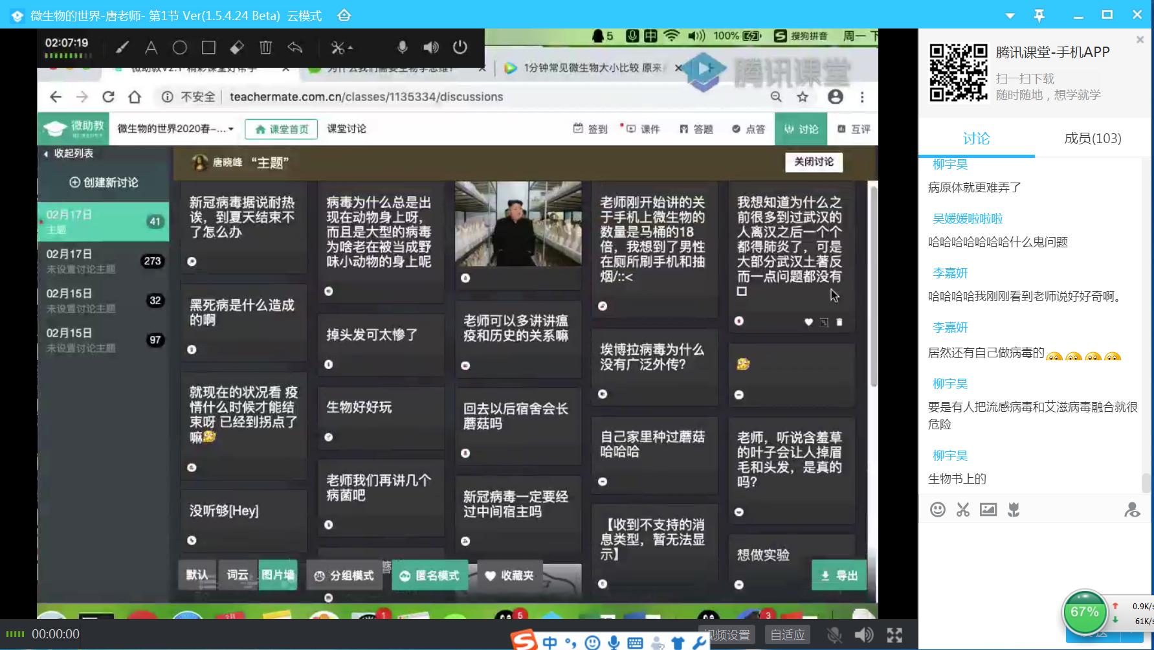Toggle 分组模式 group mode
This screenshot has width=1154, height=650.
tap(344, 576)
